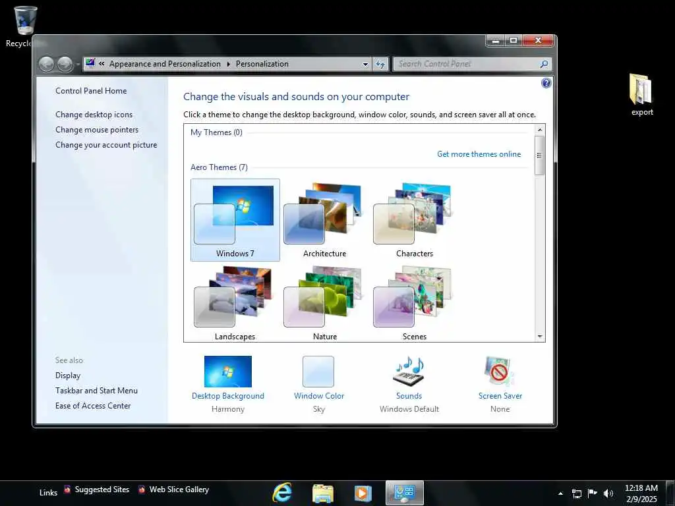Click the Show desktop button
This screenshot has width=675, height=506.
coord(670,493)
